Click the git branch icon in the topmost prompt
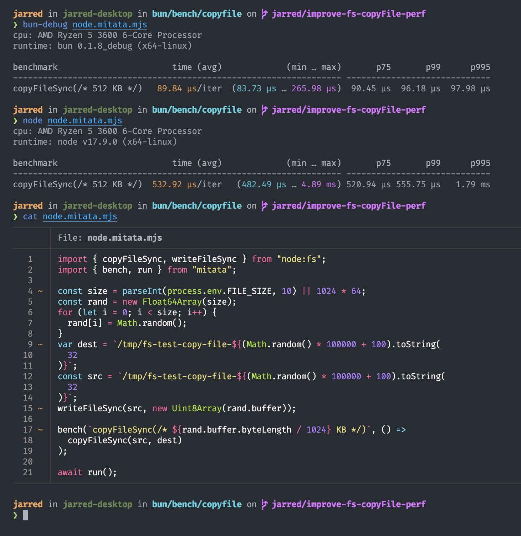This screenshot has height=536, width=521. pos(264,14)
